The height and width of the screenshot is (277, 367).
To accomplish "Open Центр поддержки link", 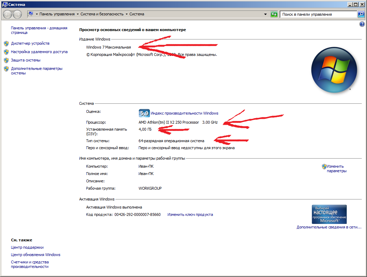I will [27, 247].
